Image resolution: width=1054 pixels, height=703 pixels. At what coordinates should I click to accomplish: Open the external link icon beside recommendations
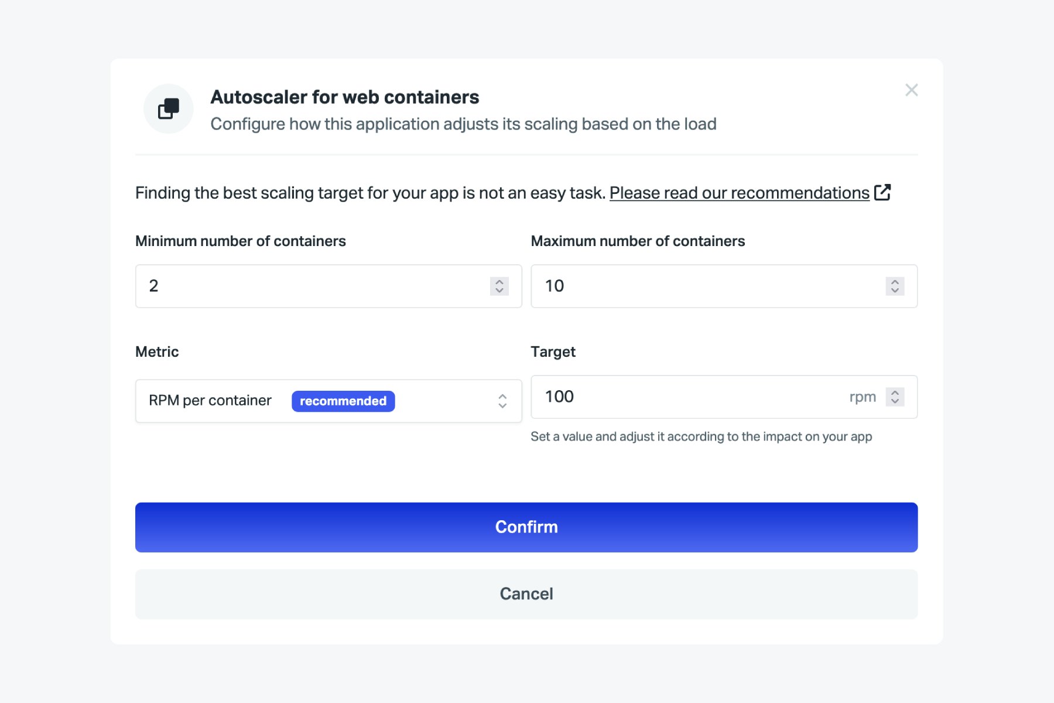[884, 192]
